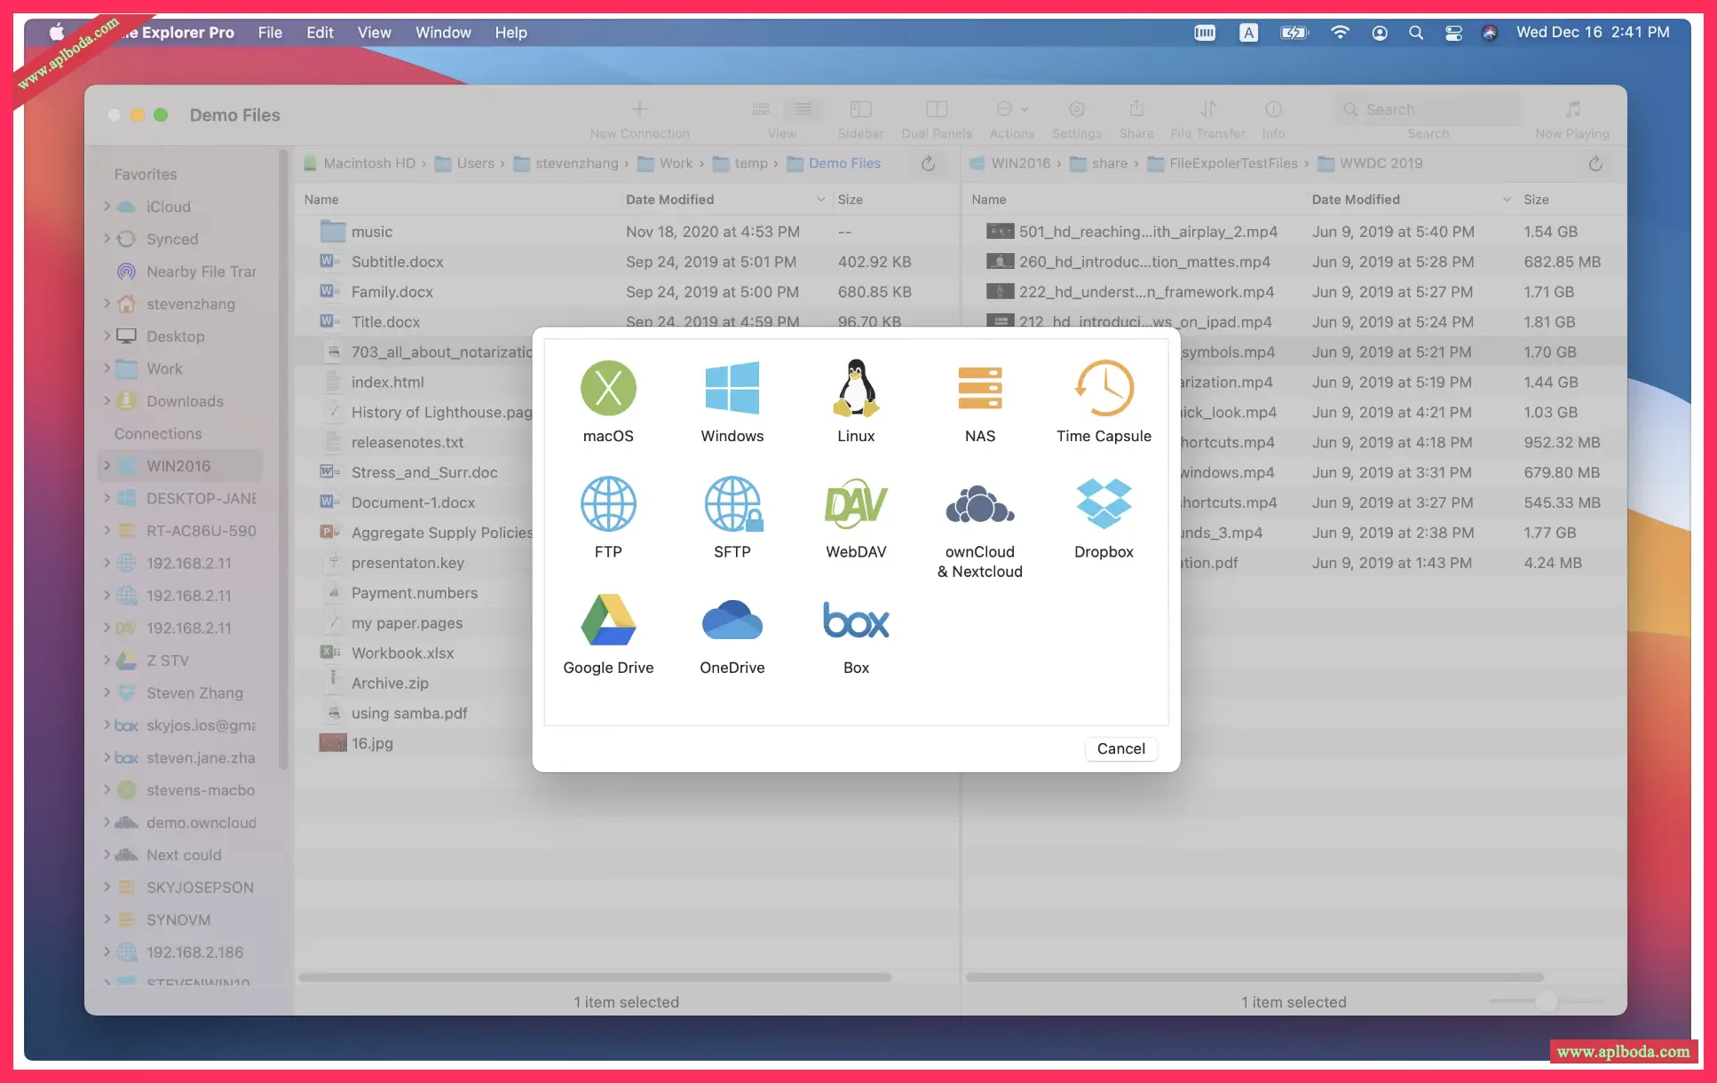Select the Box connection icon

pyautogui.click(x=856, y=620)
